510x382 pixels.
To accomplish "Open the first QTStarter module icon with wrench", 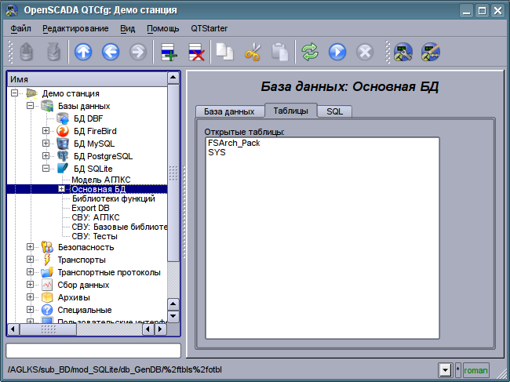I will pos(403,52).
